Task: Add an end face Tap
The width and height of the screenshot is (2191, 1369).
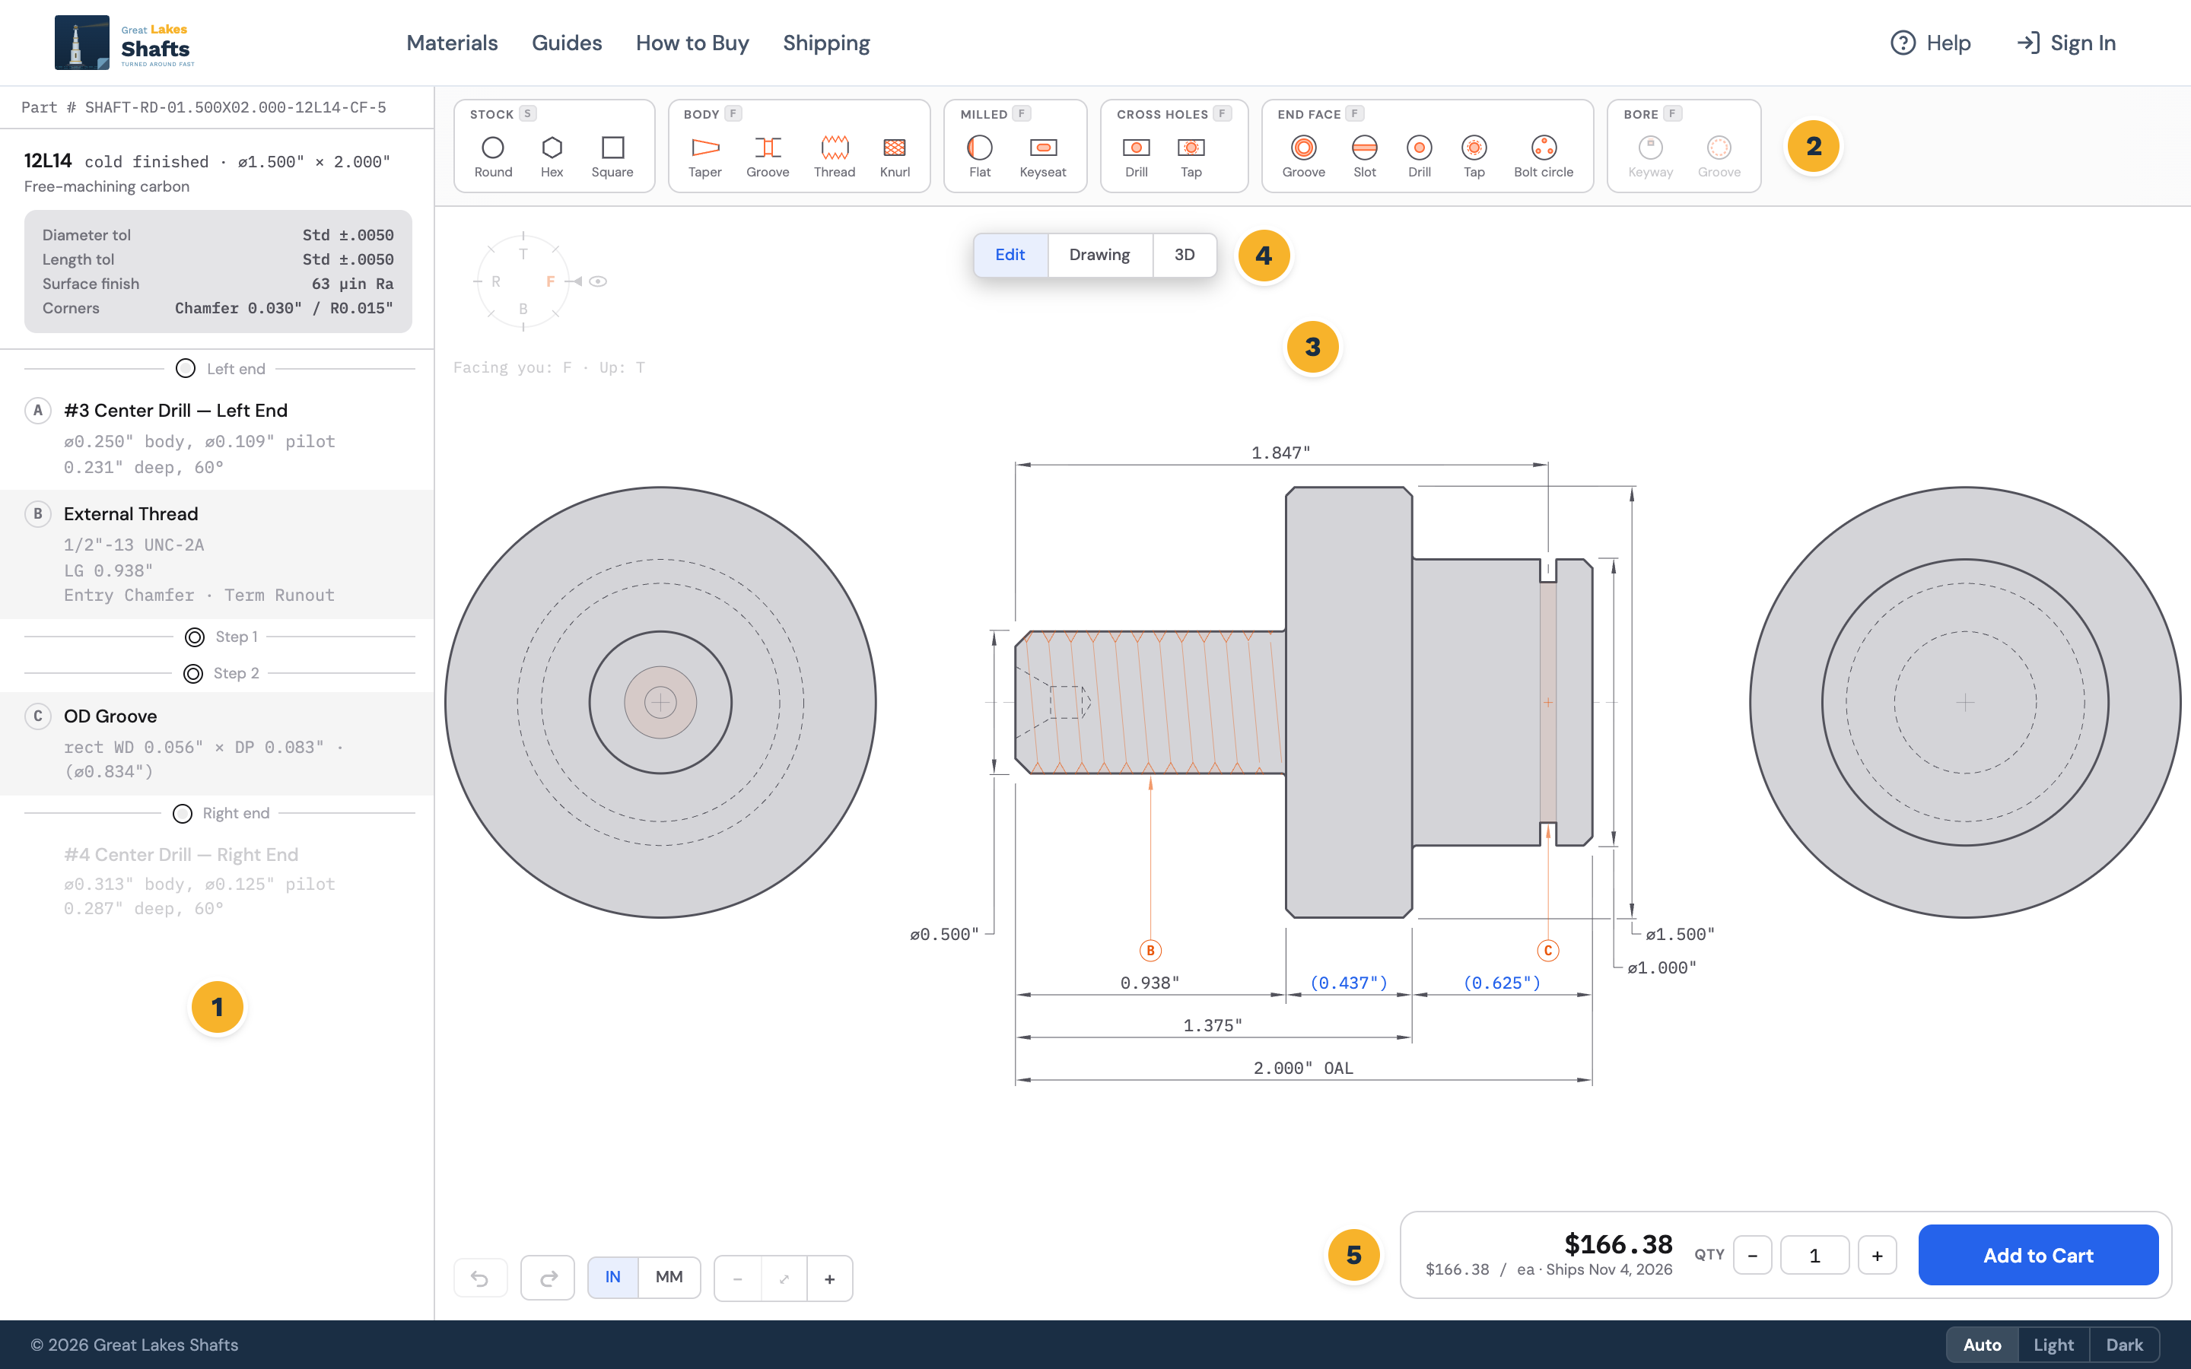Action: pos(1474,156)
